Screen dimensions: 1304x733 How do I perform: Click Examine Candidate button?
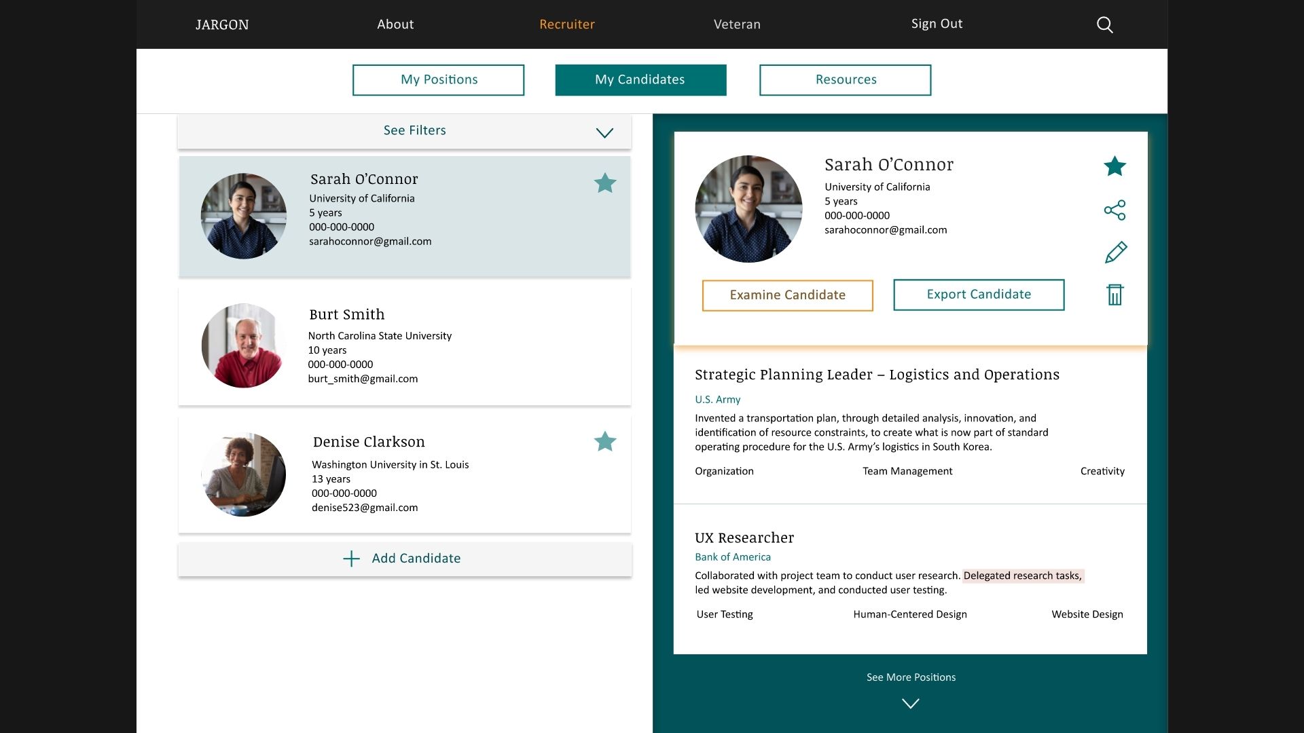click(787, 295)
